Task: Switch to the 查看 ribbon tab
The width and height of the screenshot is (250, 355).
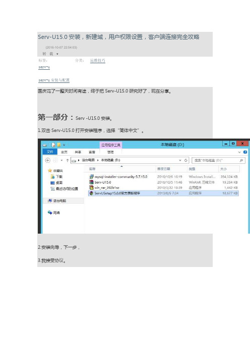Action: click(x=92, y=152)
